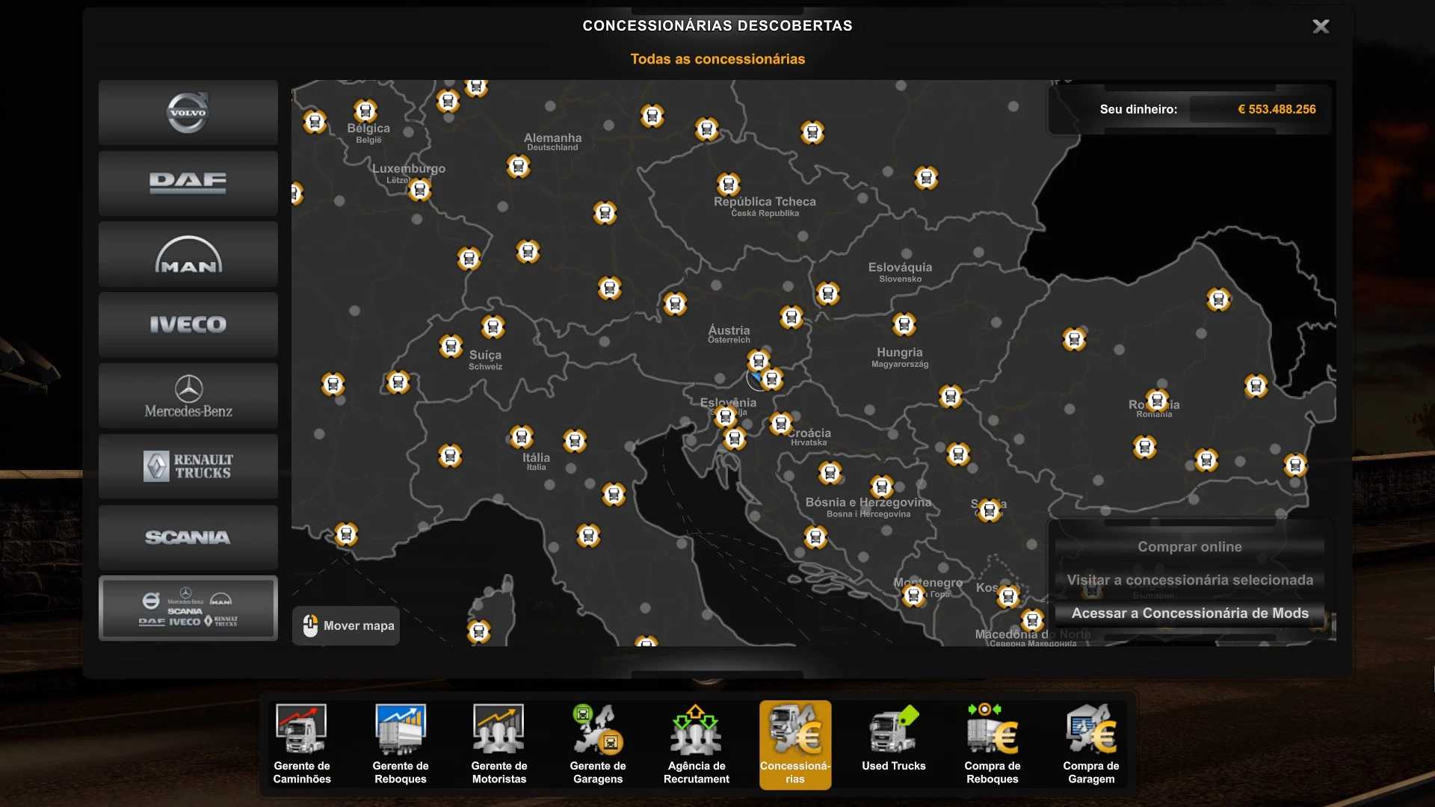
Task: Select the MAN brand filter
Action: click(x=188, y=254)
